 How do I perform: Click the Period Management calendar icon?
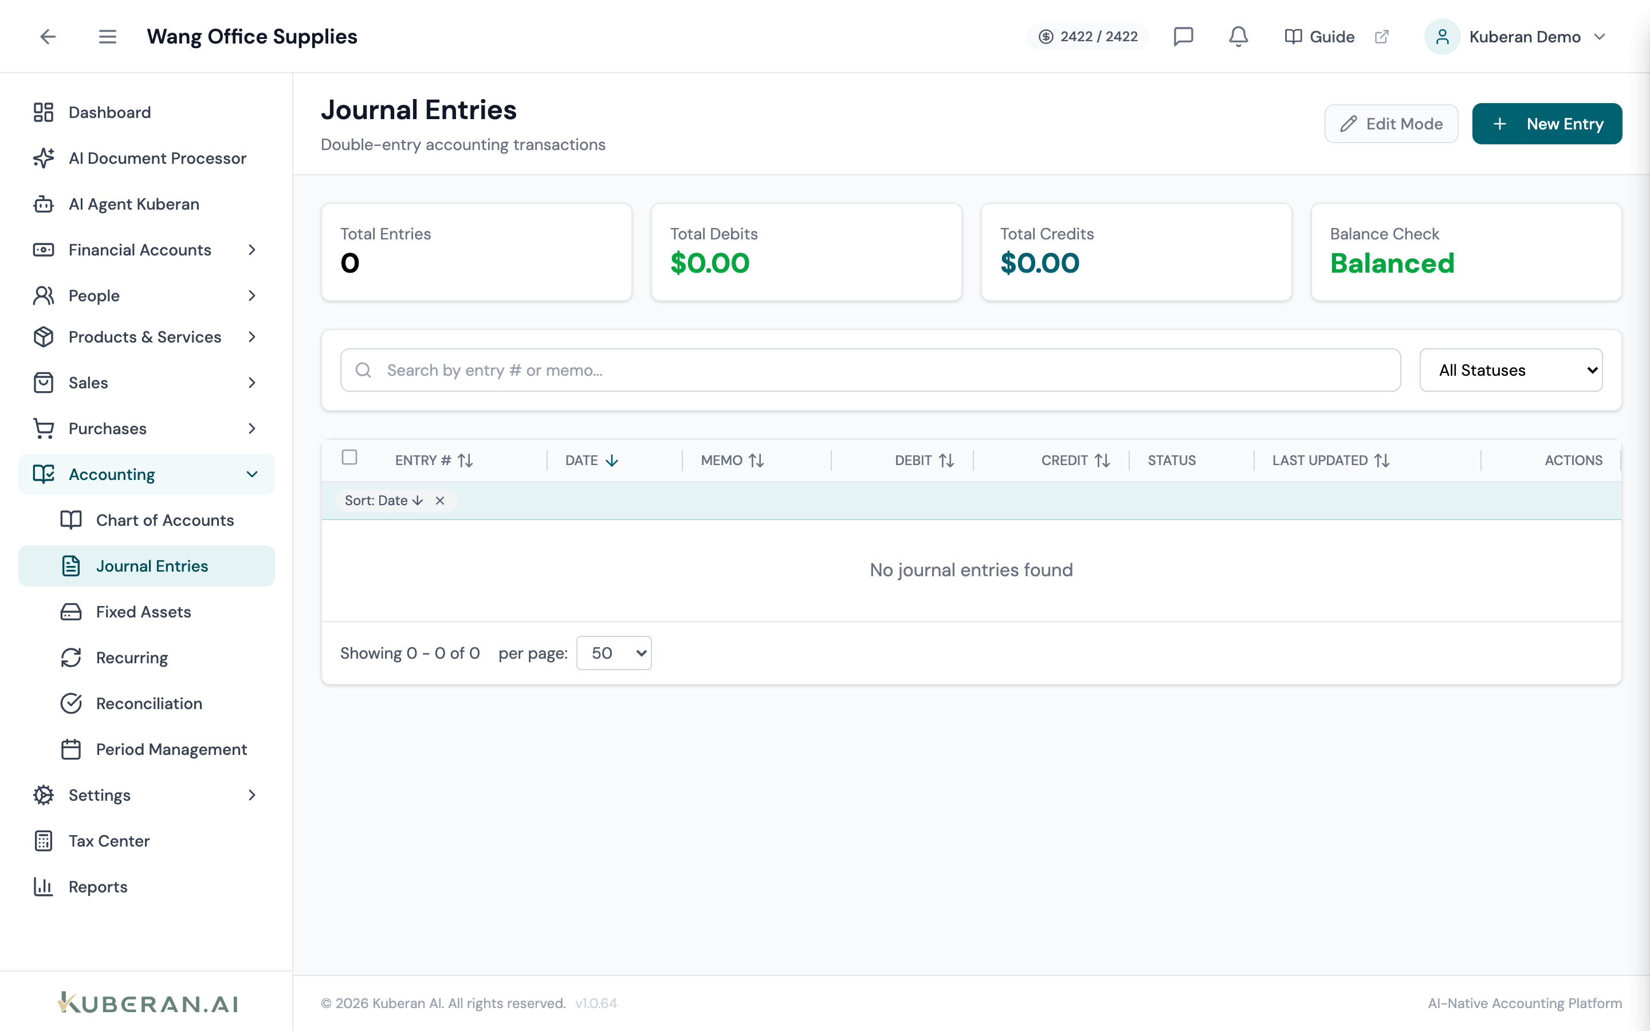click(x=71, y=749)
